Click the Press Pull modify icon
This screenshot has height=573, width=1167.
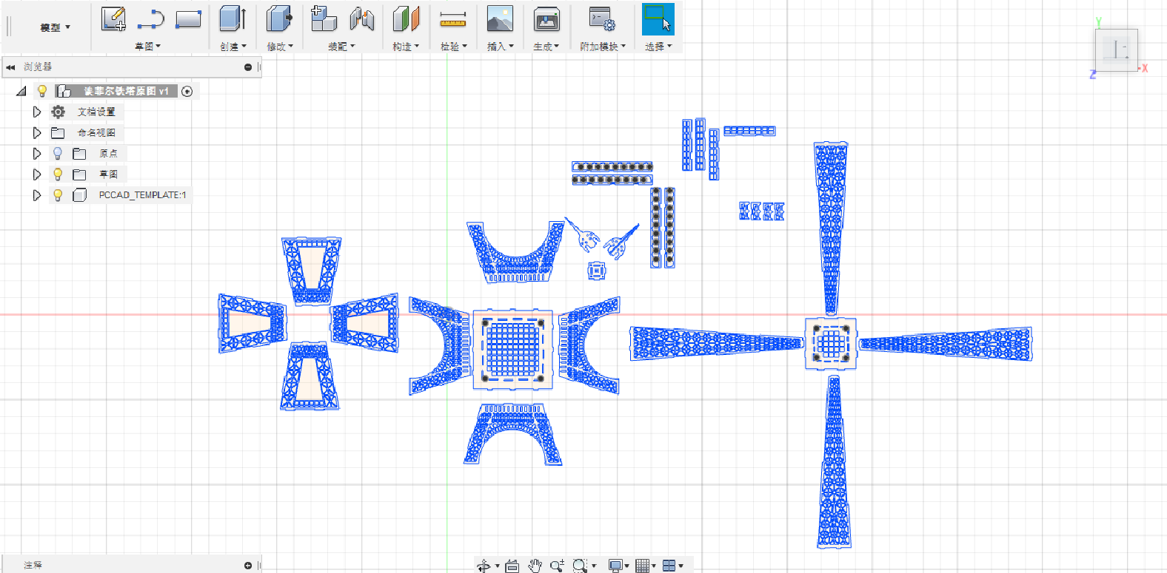tap(279, 19)
